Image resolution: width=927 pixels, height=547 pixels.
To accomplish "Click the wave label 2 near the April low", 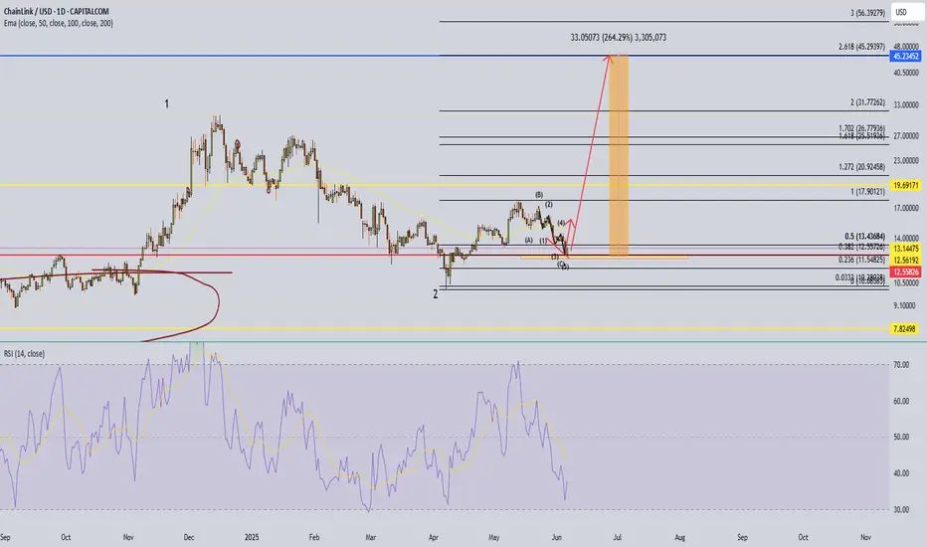I will [436, 294].
